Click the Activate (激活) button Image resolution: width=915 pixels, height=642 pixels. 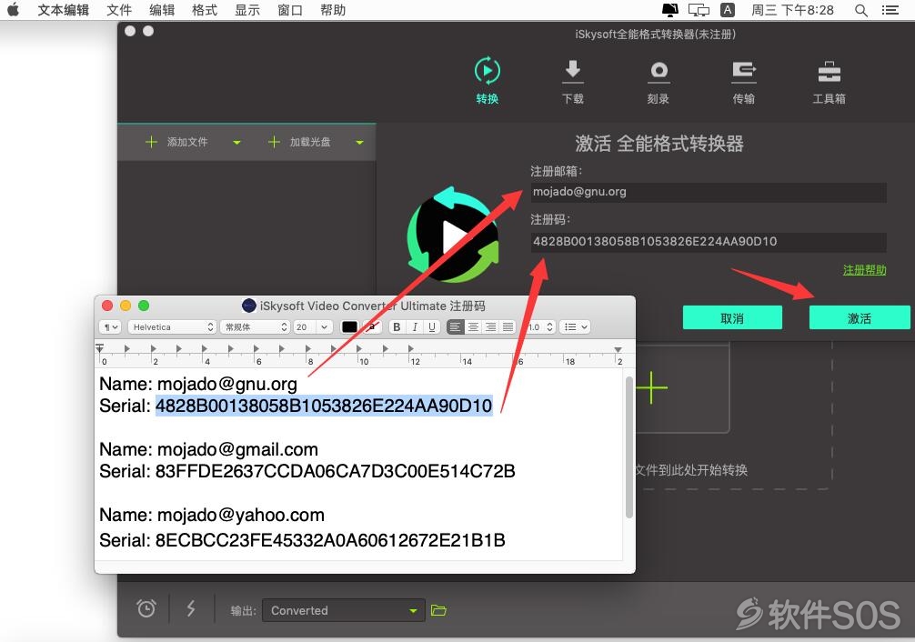[x=859, y=318]
